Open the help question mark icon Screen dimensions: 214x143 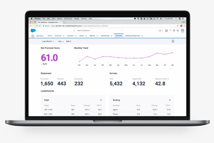170,31
